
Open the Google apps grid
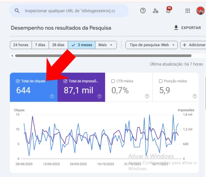(x=187, y=11)
